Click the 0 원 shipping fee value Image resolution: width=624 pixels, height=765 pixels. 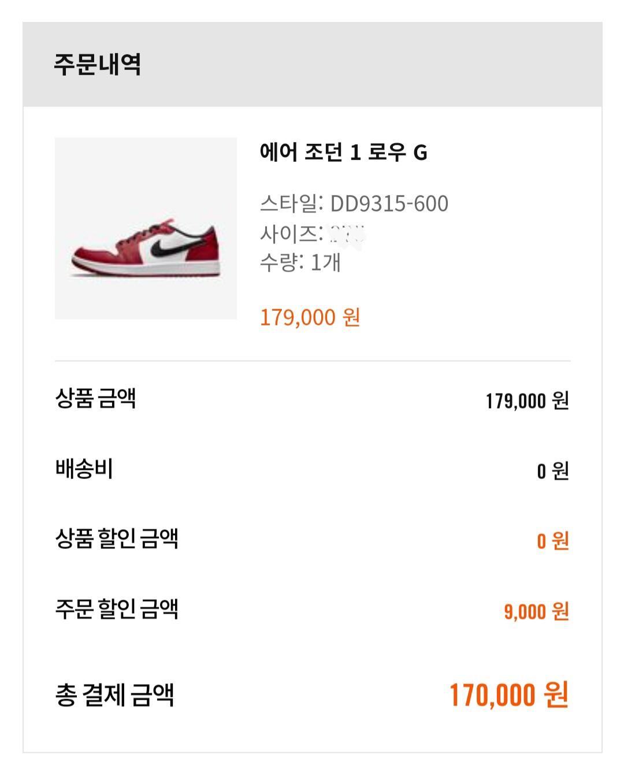click(553, 471)
